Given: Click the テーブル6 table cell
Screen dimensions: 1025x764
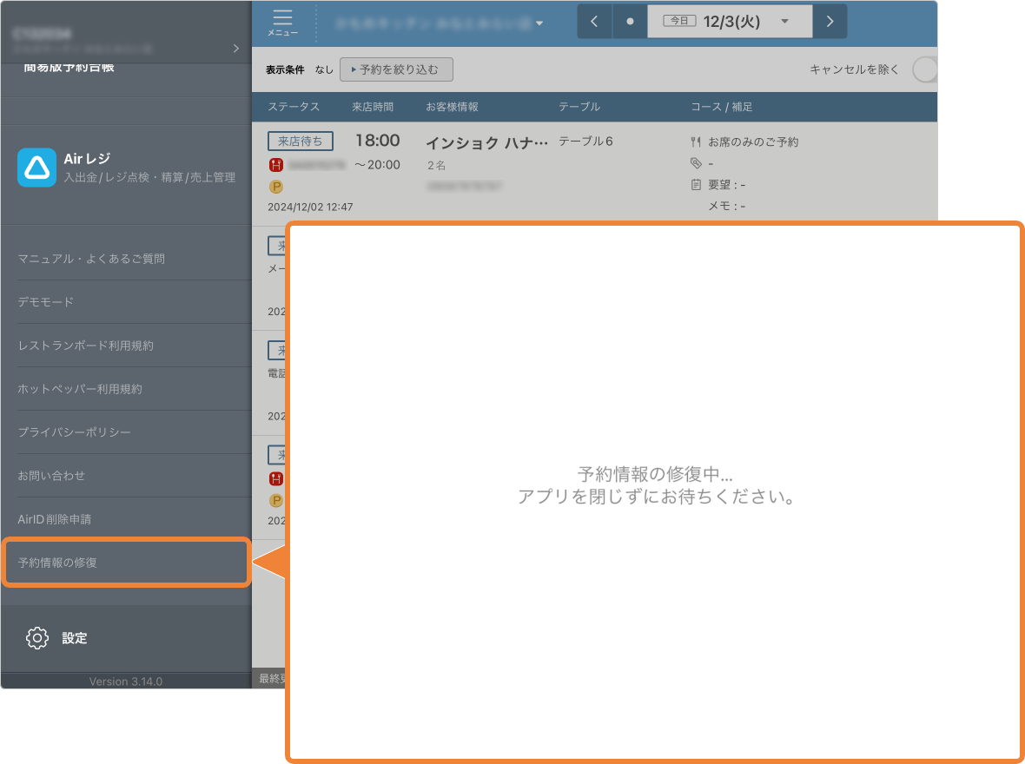Looking at the screenshot, I should [585, 142].
